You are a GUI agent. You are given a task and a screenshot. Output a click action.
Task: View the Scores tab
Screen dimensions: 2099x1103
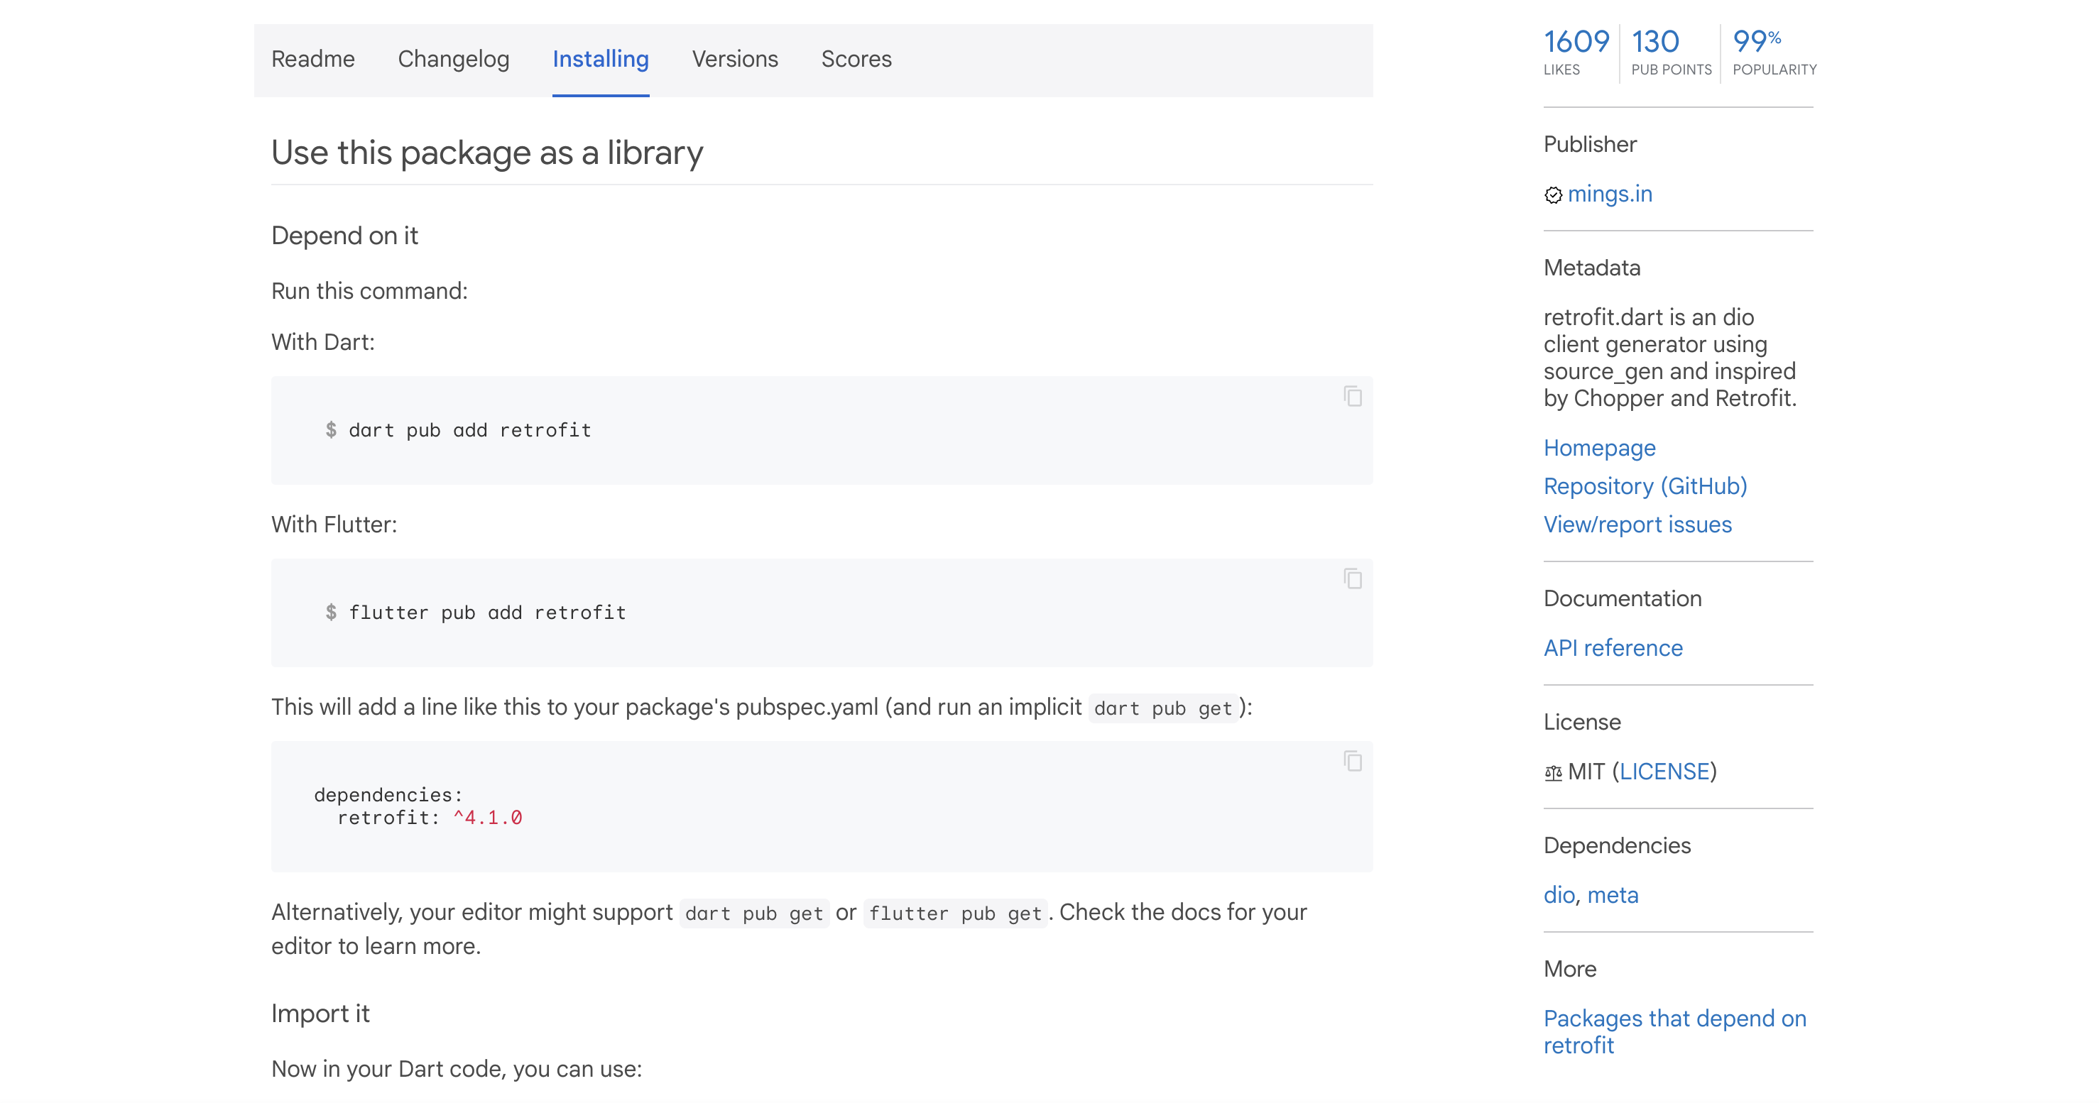coord(856,60)
